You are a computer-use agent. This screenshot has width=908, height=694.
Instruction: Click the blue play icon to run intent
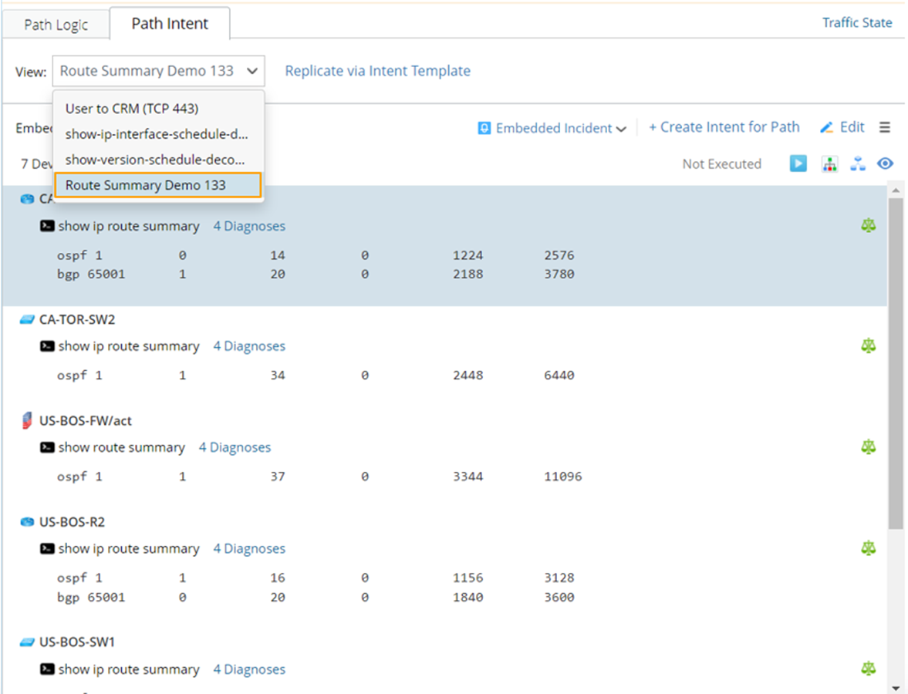(x=798, y=163)
